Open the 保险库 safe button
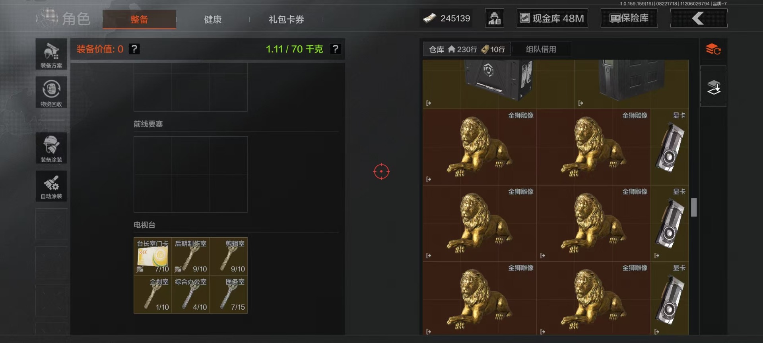 629,18
